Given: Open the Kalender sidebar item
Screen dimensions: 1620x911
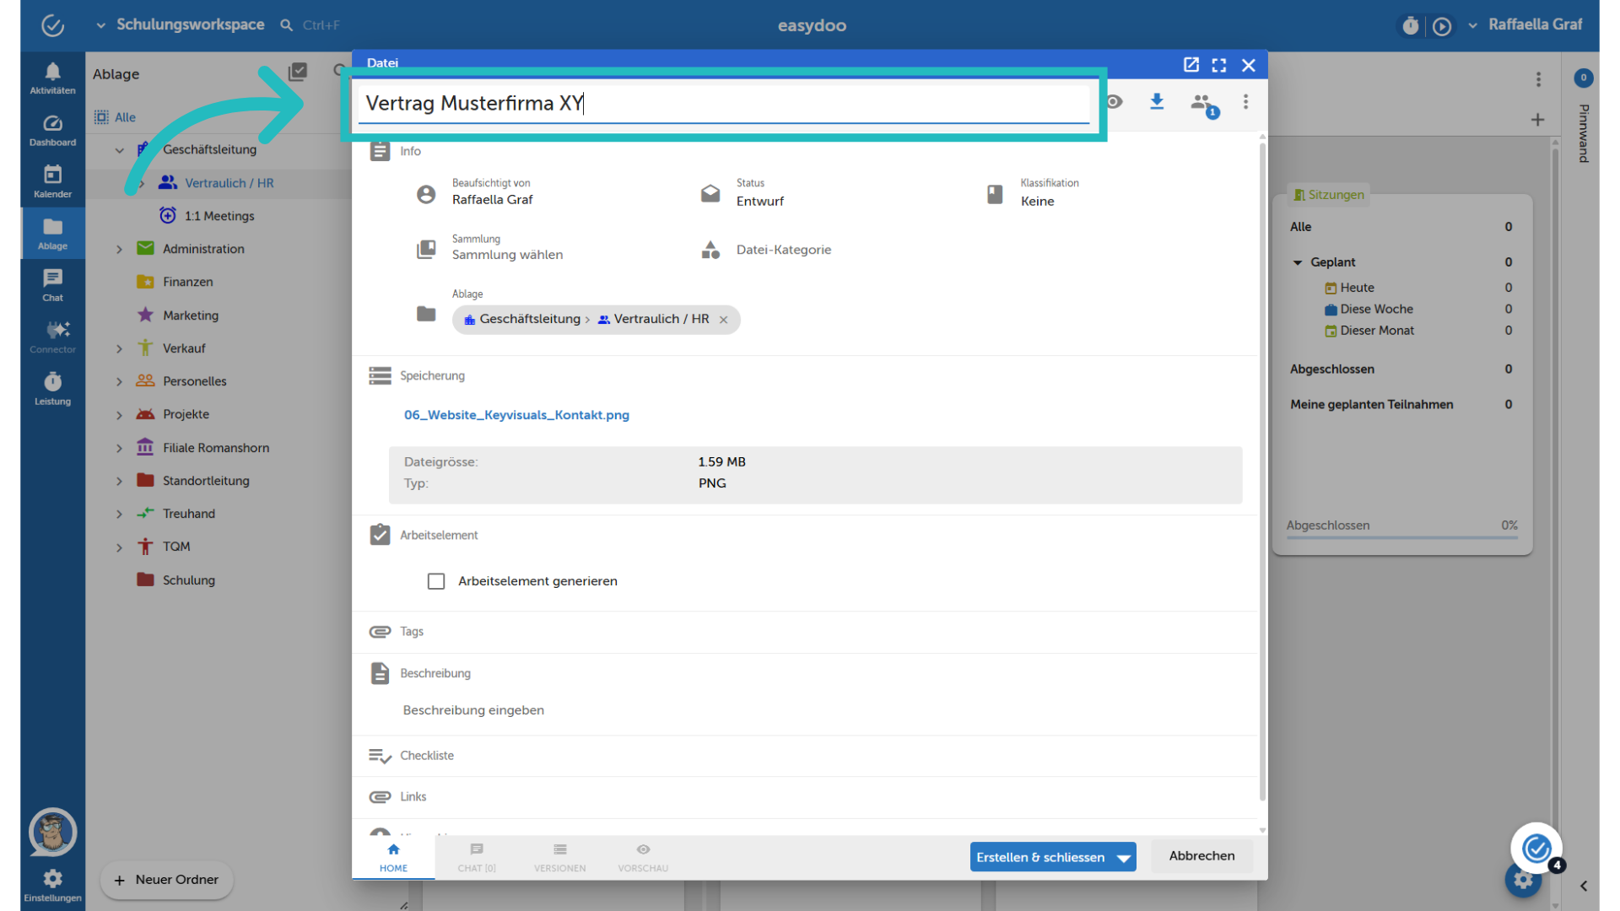Looking at the screenshot, I should [52, 182].
